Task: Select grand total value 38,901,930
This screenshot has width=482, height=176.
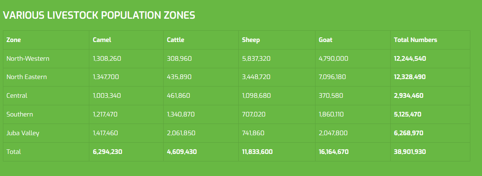Action: 410,152
